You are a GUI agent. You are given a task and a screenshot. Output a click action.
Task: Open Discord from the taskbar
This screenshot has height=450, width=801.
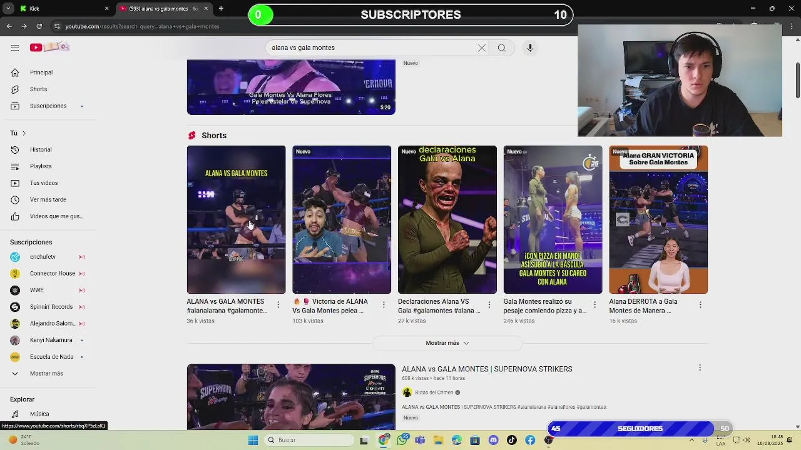point(493,440)
